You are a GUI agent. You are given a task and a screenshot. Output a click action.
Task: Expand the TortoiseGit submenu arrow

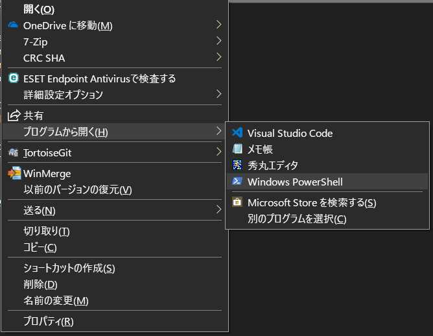click(218, 152)
